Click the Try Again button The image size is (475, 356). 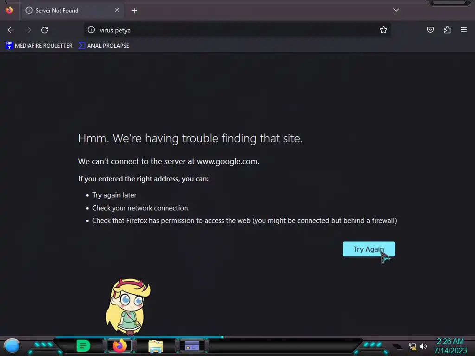[x=369, y=249]
